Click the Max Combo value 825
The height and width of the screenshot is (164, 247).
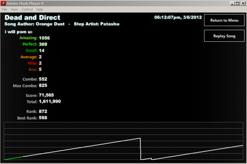43,85
